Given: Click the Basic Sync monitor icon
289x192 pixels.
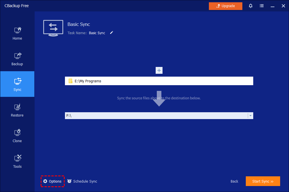Looking at the screenshot, I should click(x=53, y=28).
